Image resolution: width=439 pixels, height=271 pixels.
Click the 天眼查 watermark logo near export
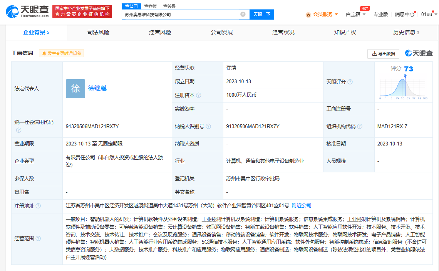(419, 53)
